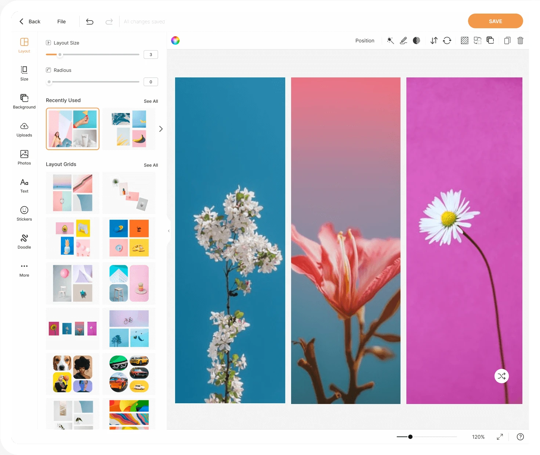Collapse the left panel with side chevron
The height and width of the screenshot is (455, 540).
click(169, 231)
